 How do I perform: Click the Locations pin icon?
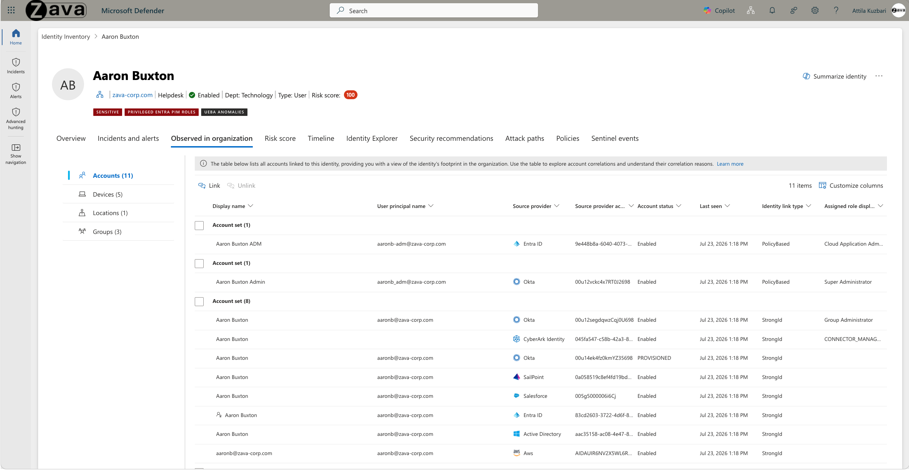pos(82,213)
